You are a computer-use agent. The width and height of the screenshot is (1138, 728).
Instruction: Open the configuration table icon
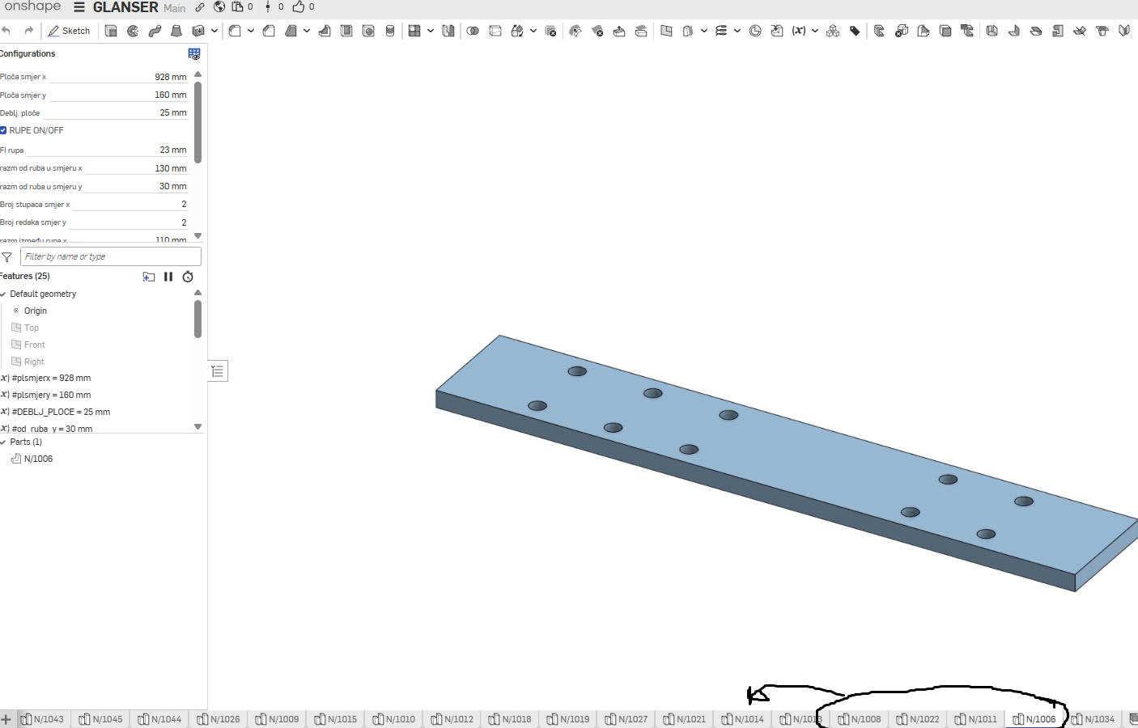coord(194,53)
